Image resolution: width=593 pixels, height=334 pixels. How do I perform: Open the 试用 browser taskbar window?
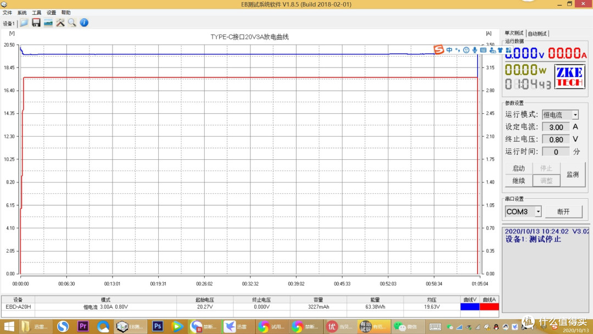[x=271, y=326]
